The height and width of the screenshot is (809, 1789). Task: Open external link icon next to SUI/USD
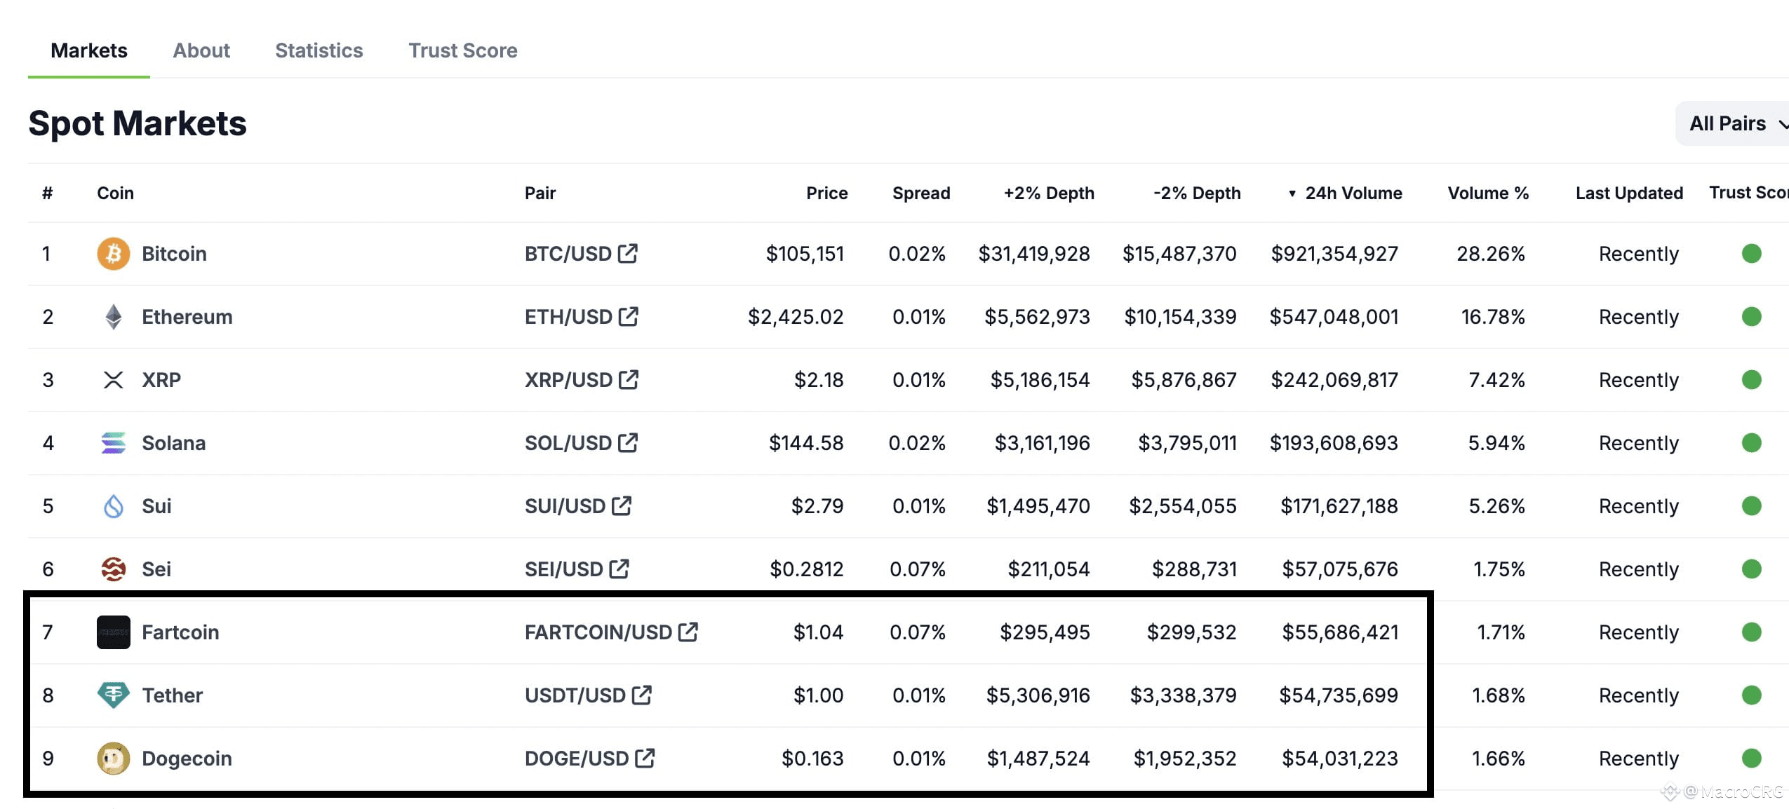click(x=622, y=505)
